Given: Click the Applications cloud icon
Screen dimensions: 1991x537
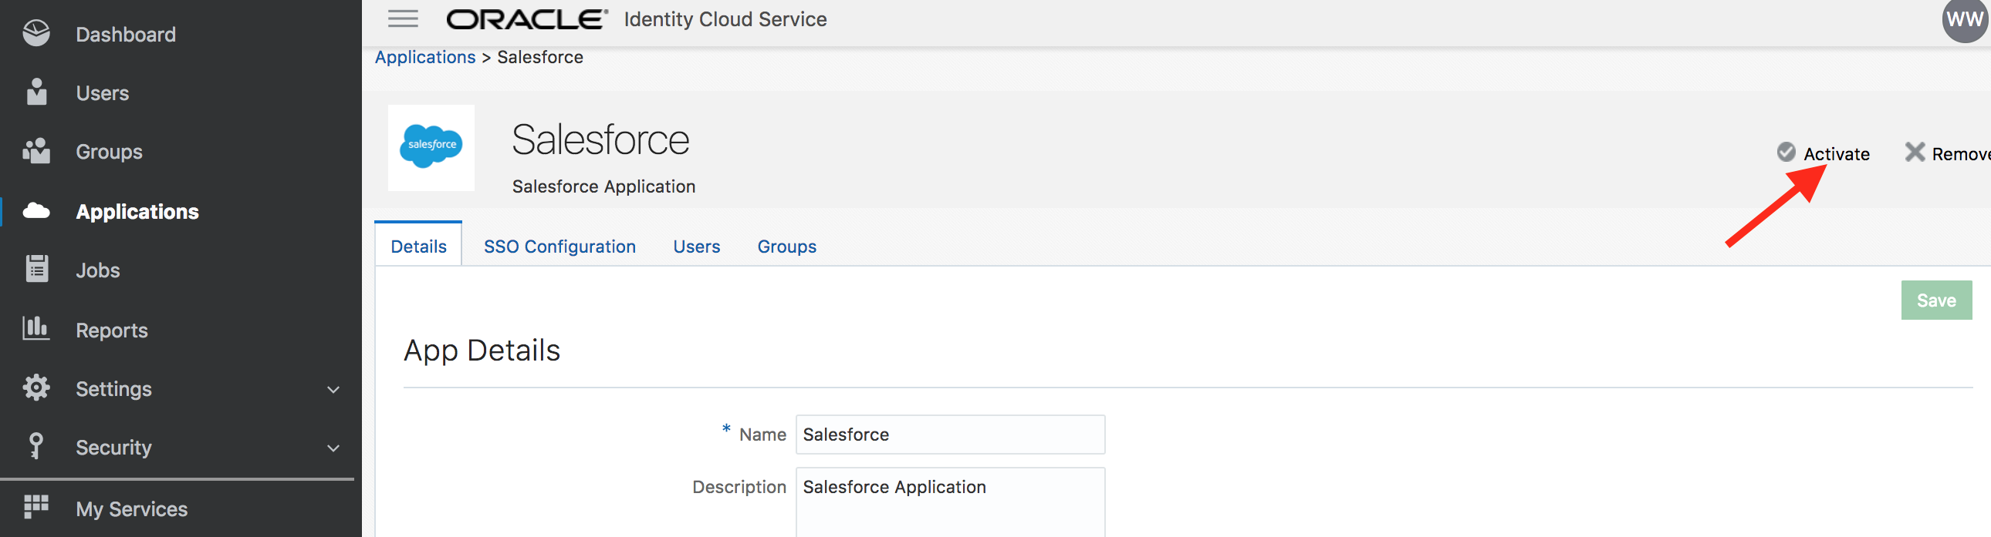Looking at the screenshot, I should click(36, 210).
